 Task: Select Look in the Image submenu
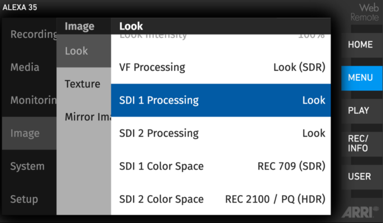click(x=84, y=51)
